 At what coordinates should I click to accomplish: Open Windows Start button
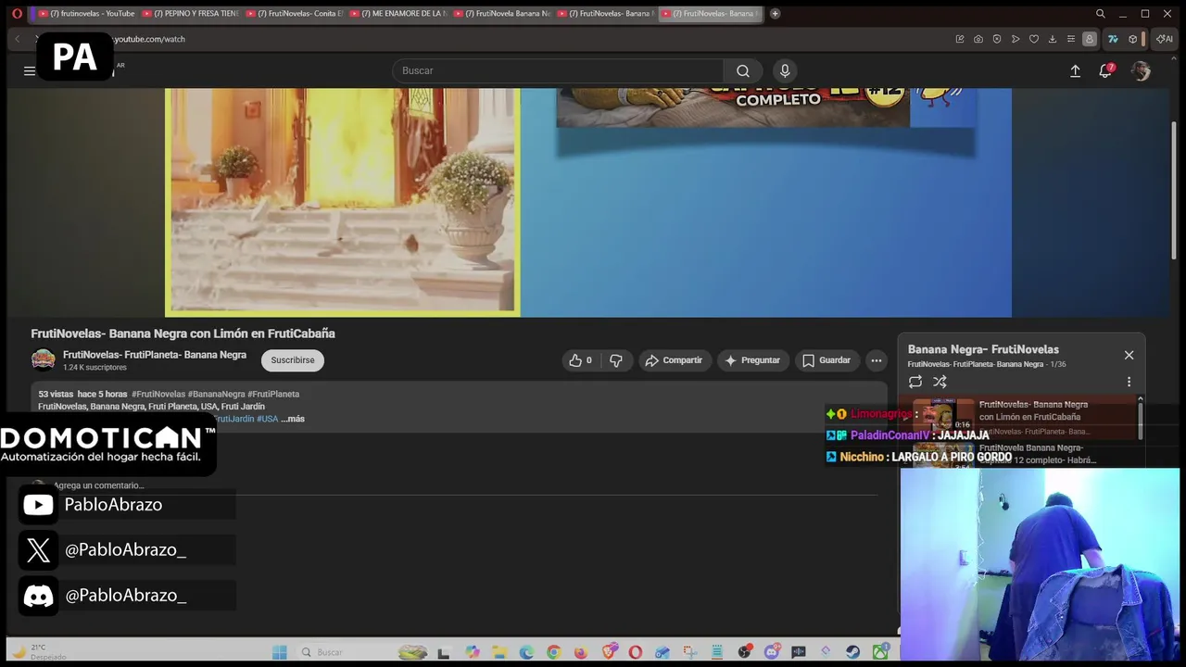(x=279, y=652)
